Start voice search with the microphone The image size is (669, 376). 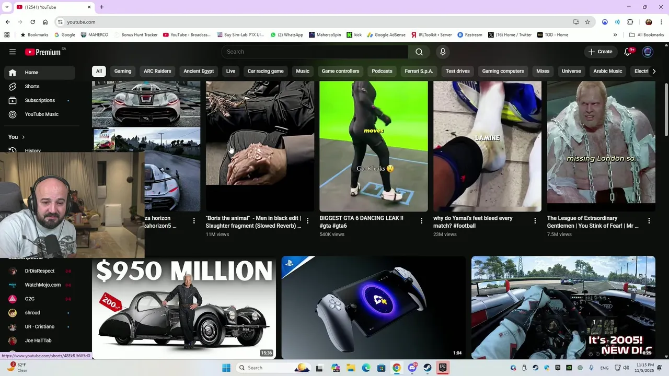[x=443, y=52]
